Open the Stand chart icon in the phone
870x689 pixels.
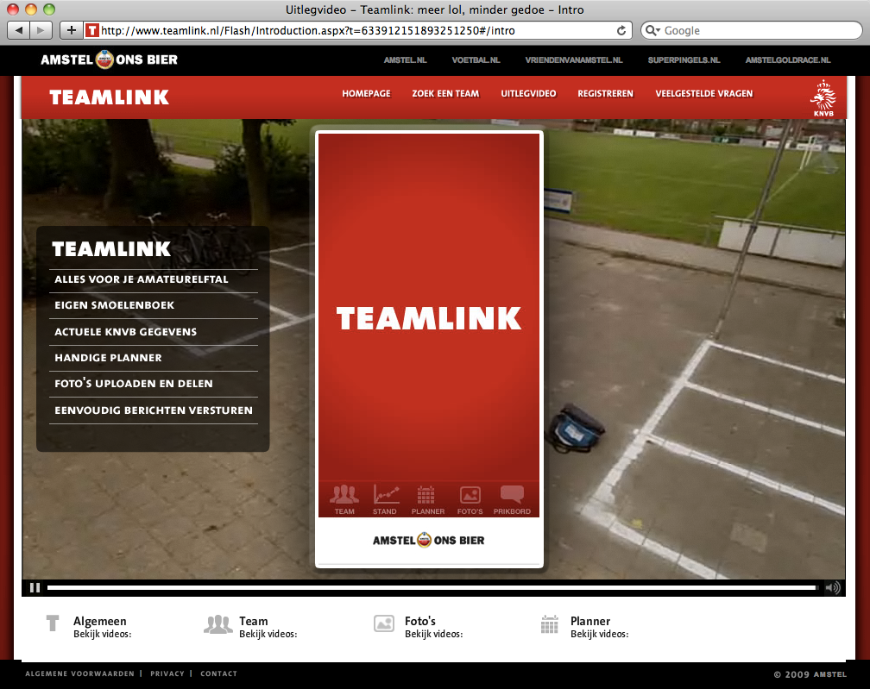point(385,499)
